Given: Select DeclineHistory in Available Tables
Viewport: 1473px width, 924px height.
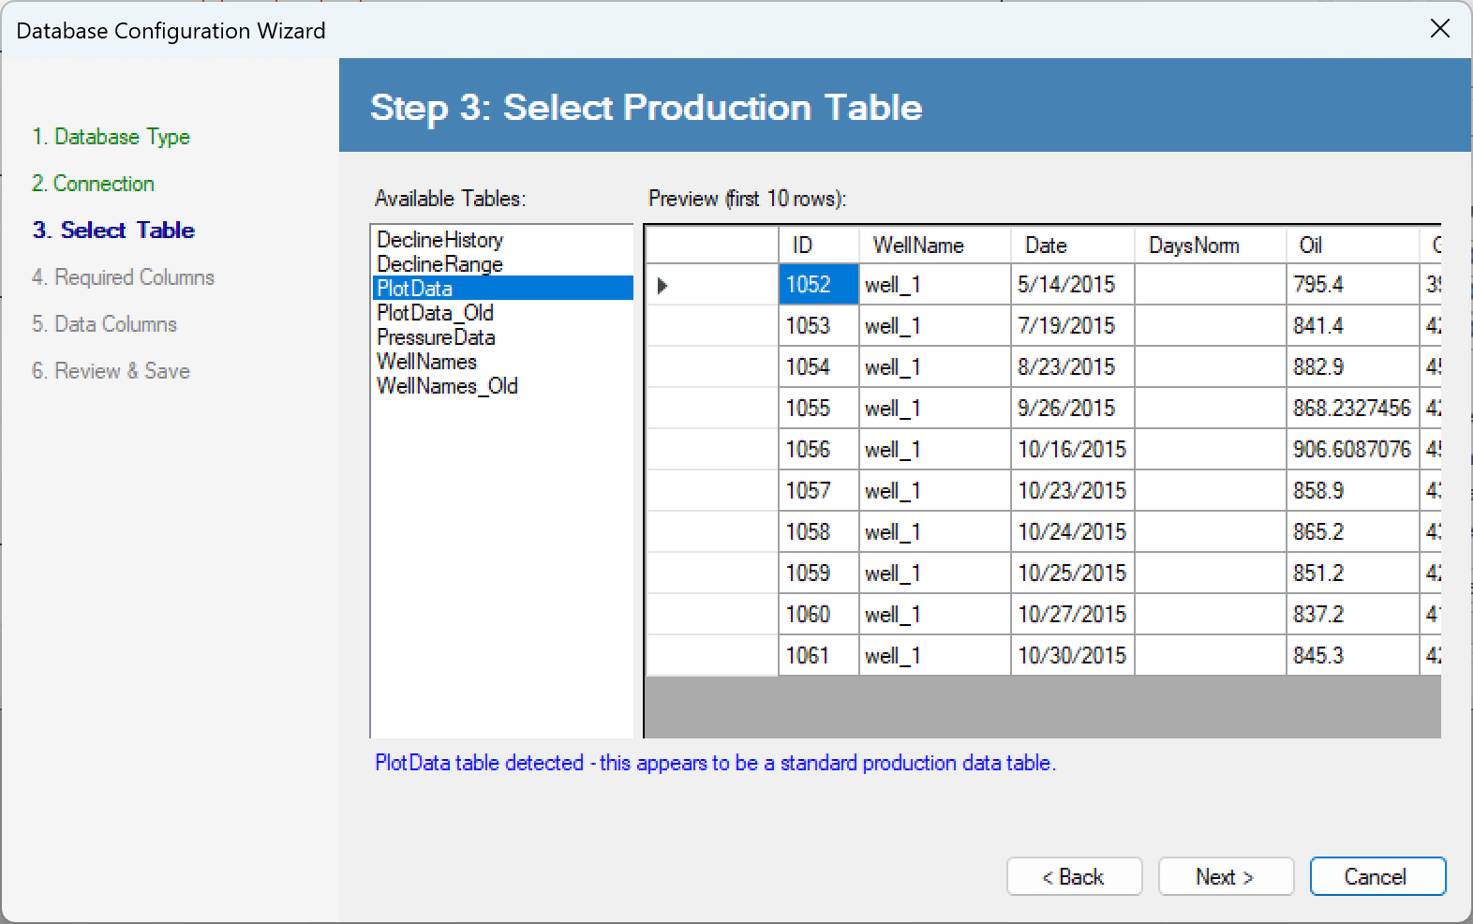Looking at the screenshot, I should coord(502,240).
